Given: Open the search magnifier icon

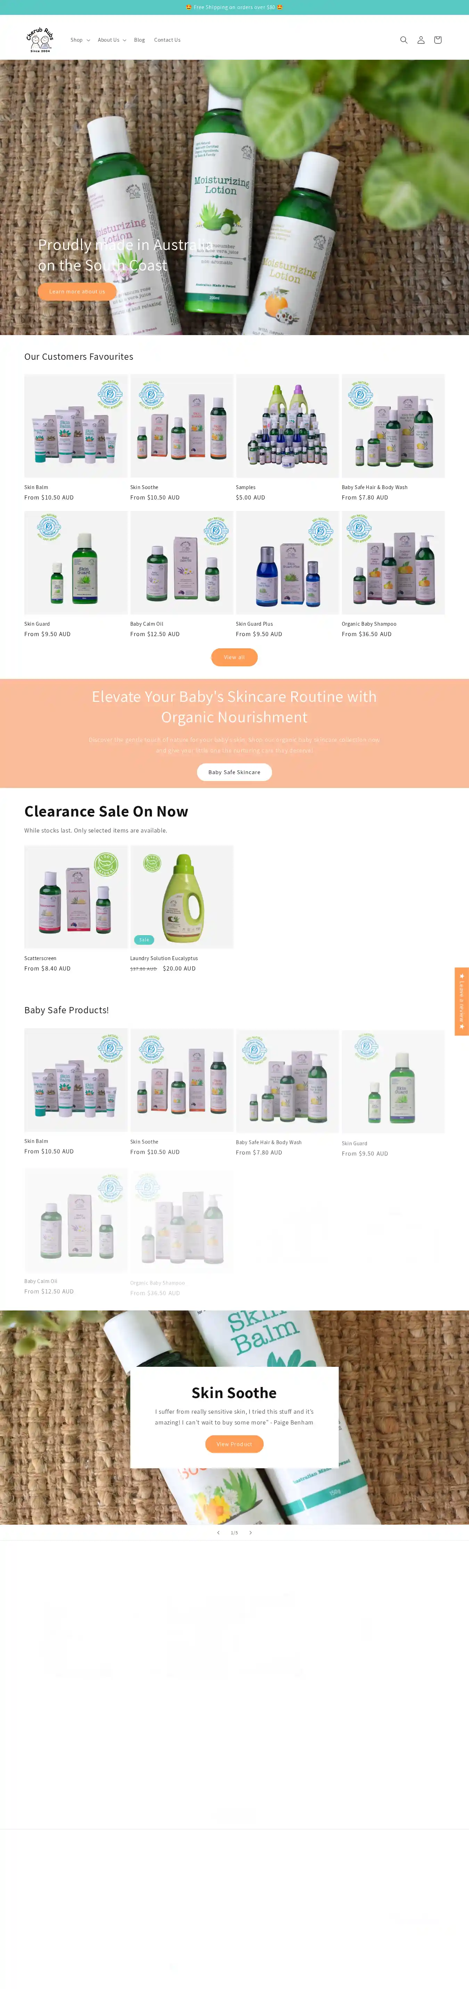Looking at the screenshot, I should tap(403, 40).
